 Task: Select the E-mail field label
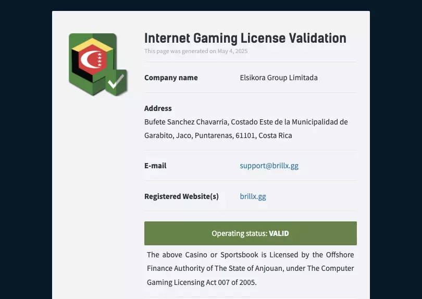(155, 166)
